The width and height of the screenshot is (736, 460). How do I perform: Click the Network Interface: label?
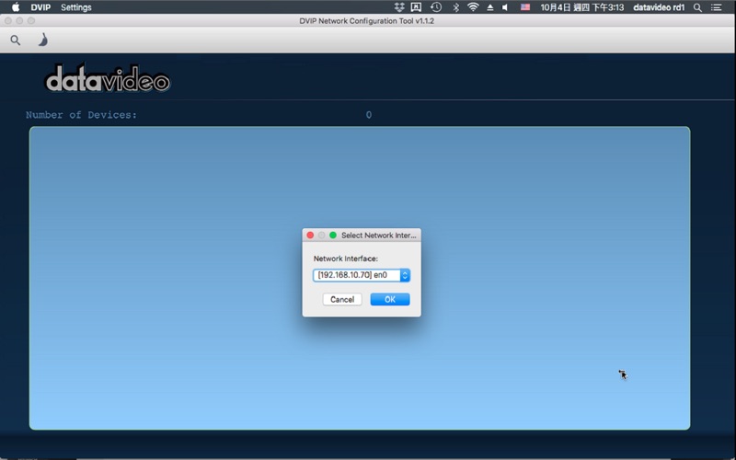[x=346, y=259]
